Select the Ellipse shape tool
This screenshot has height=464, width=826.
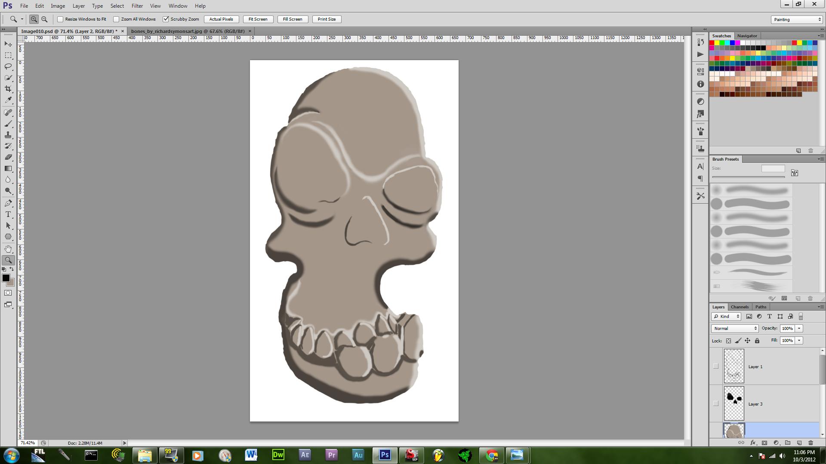click(x=8, y=237)
